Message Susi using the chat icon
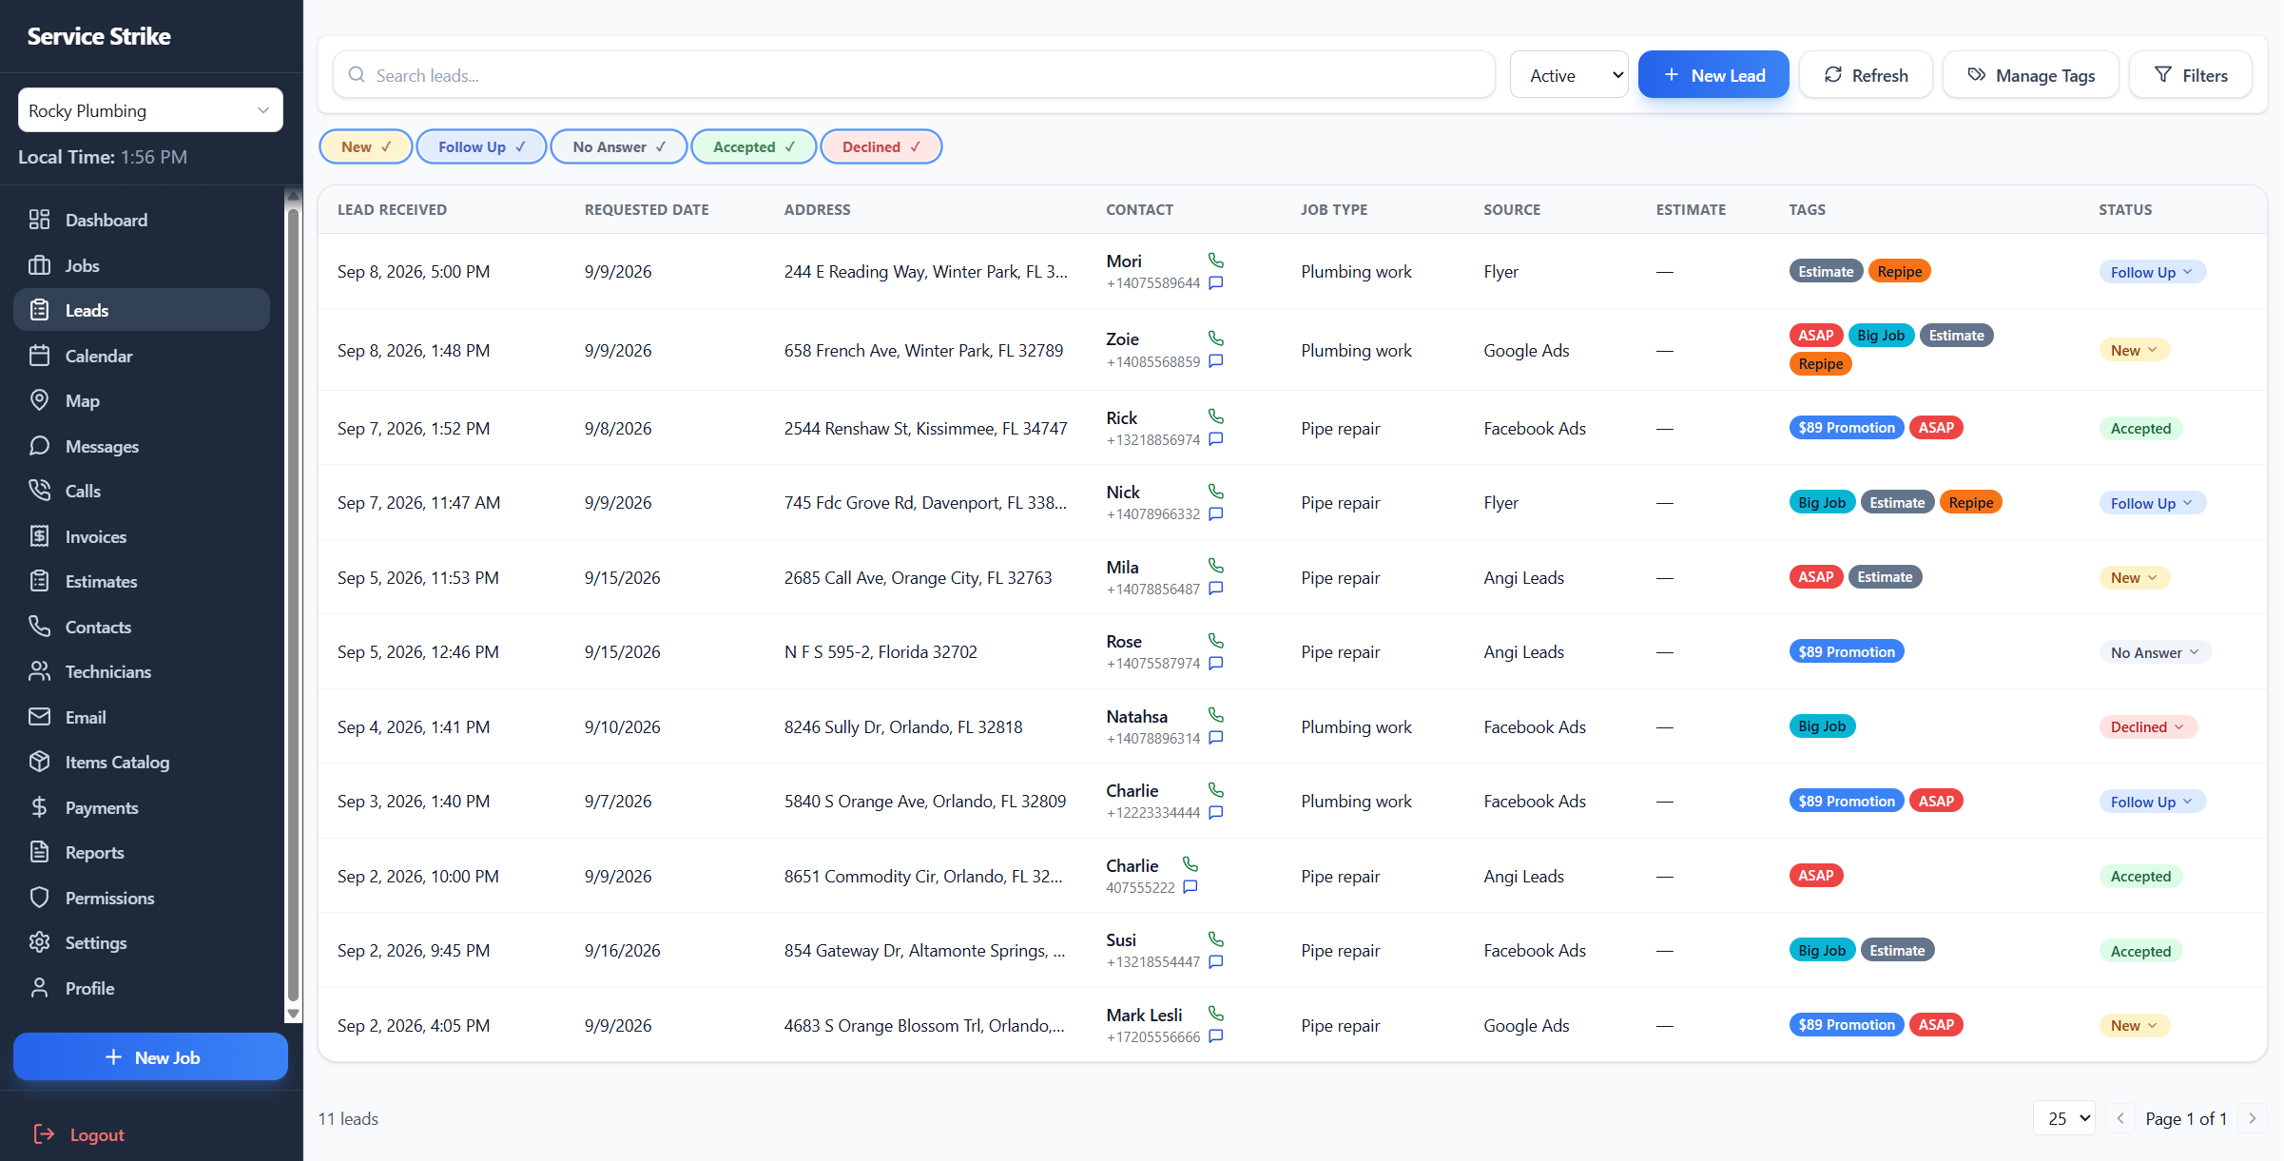The width and height of the screenshot is (2284, 1161). [1215, 962]
